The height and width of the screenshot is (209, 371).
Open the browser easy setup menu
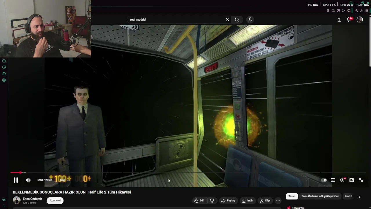point(367,11)
